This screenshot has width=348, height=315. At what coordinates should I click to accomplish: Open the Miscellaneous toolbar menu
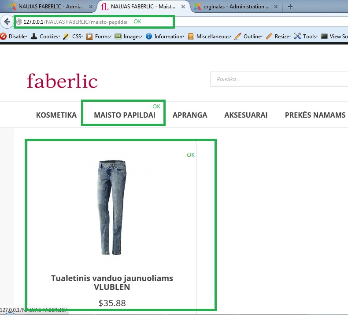pos(214,37)
